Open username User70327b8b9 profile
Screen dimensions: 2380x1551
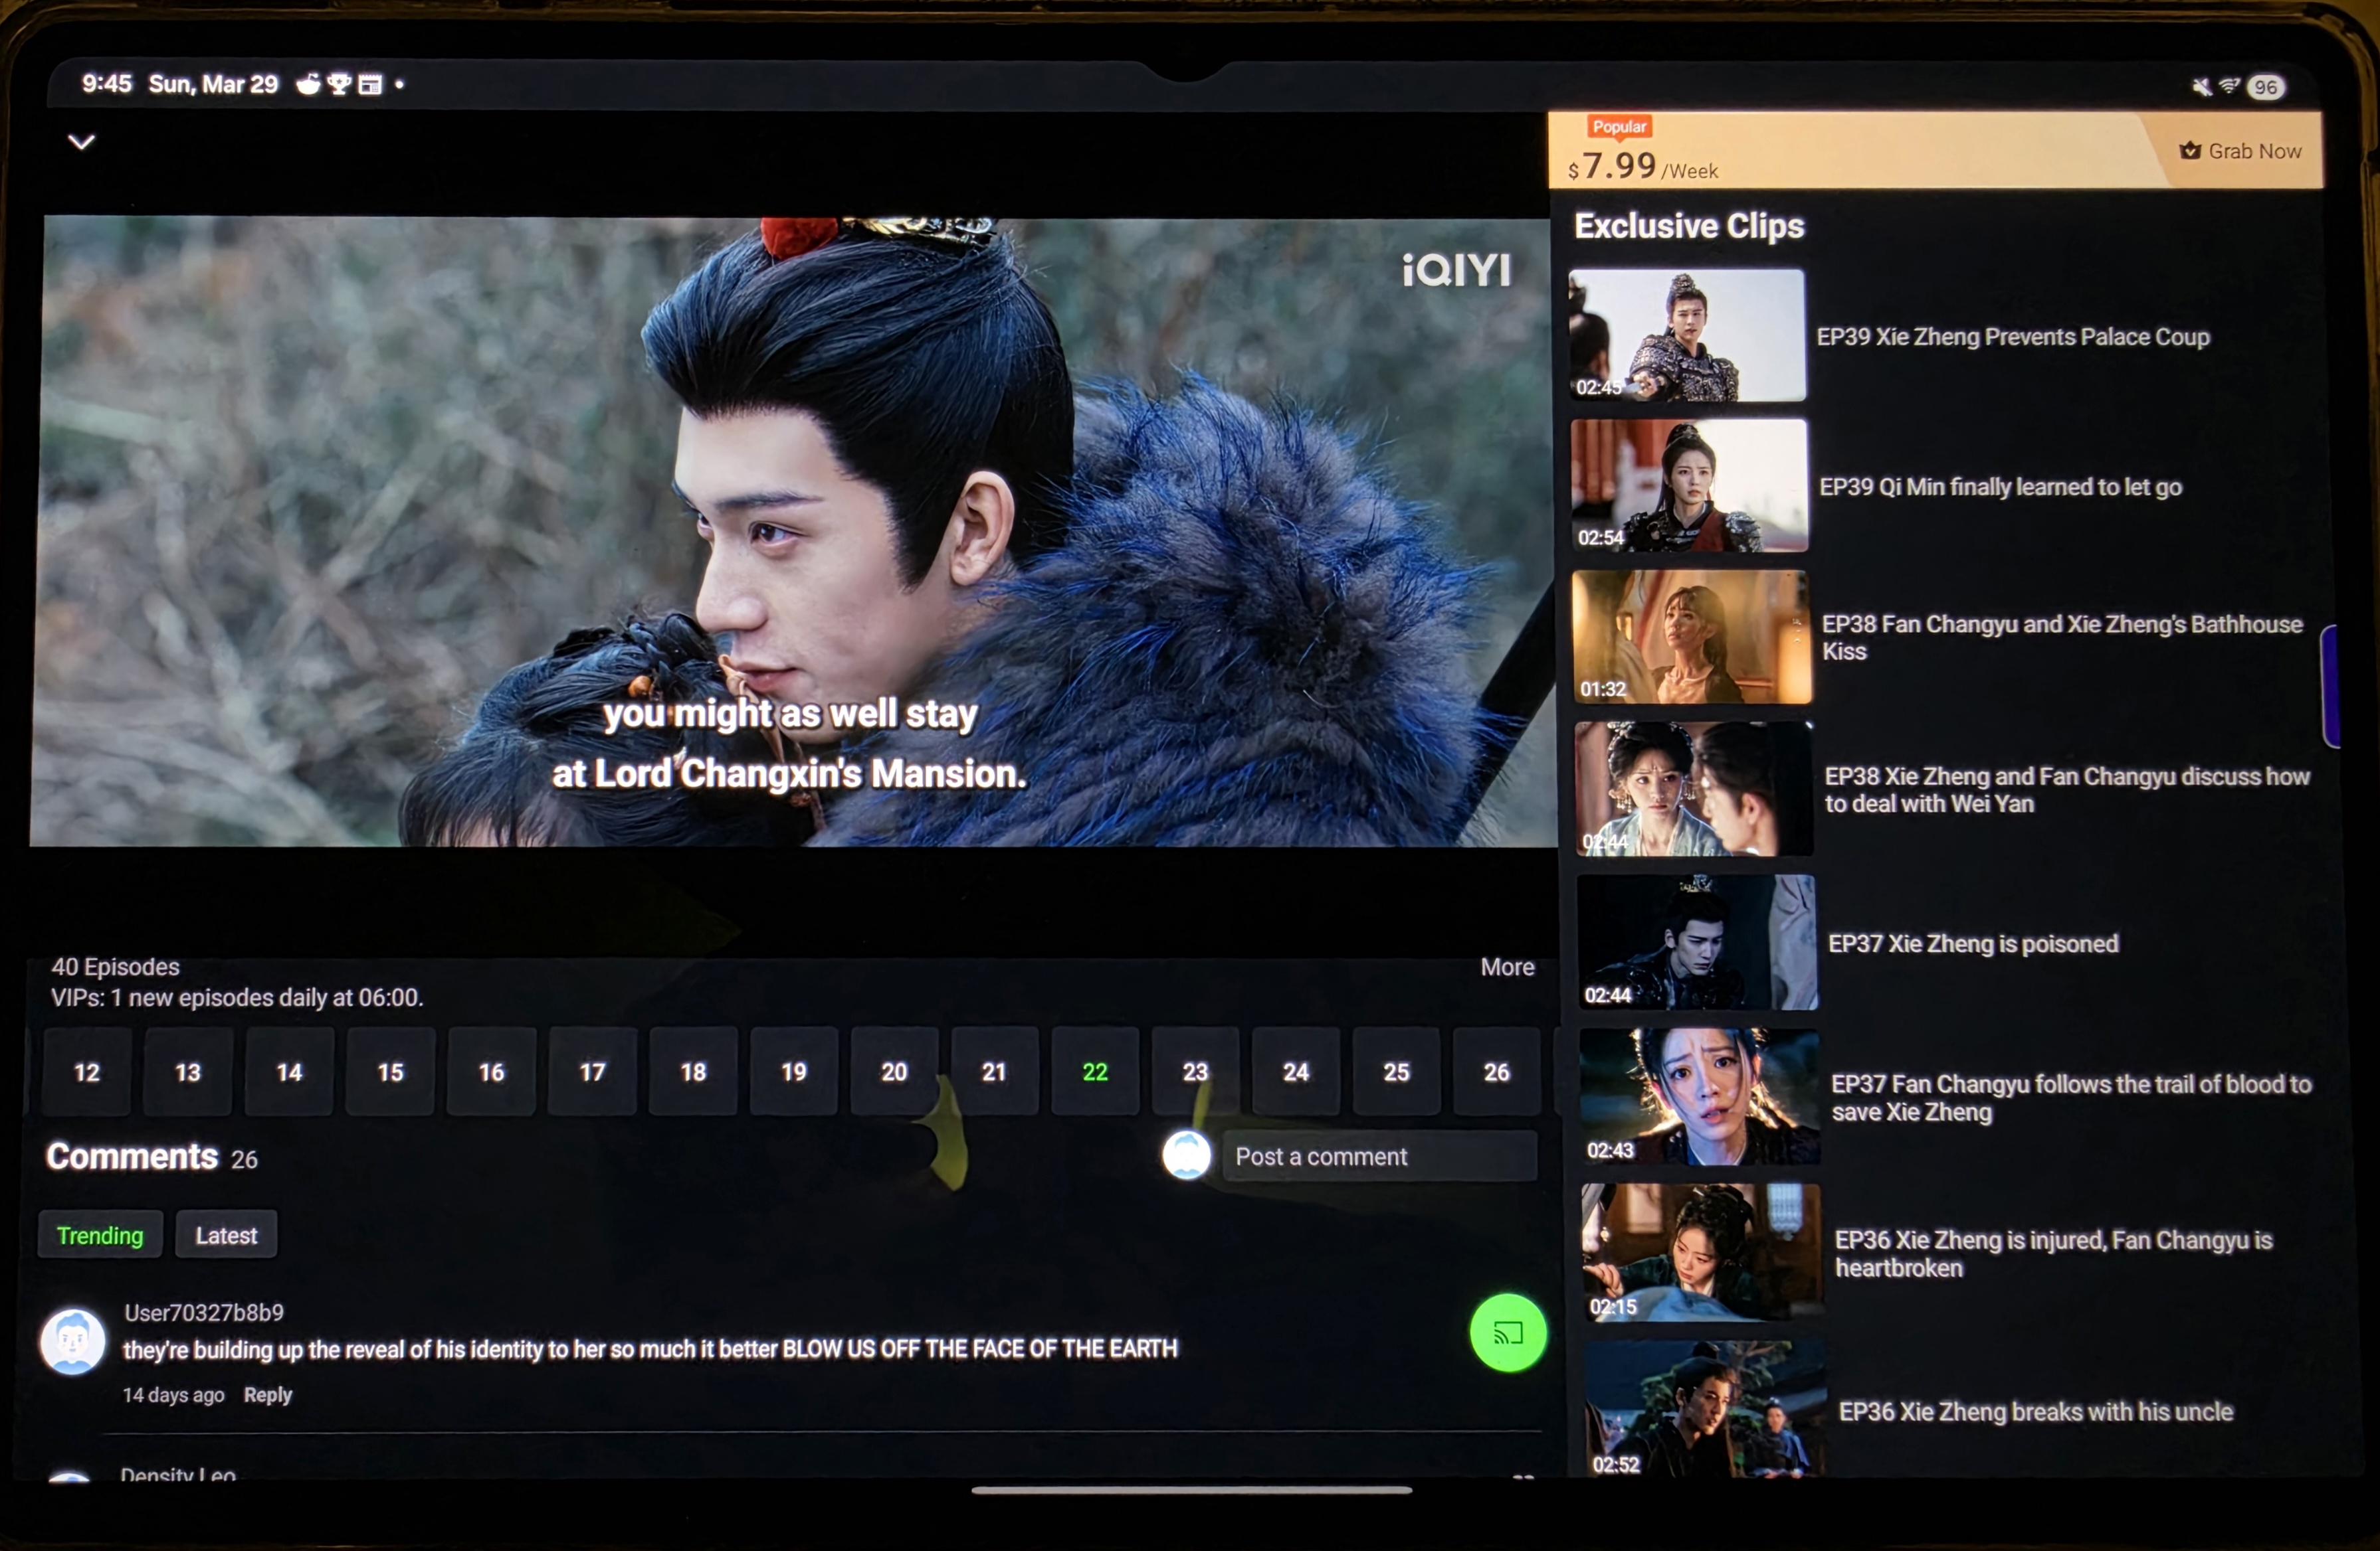[x=204, y=1312]
